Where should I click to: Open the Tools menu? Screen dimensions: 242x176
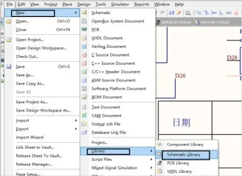click(x=101, y=4)
